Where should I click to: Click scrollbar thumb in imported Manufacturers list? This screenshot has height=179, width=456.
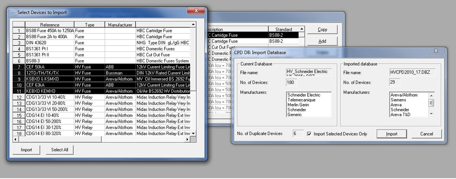pos(431,103)
